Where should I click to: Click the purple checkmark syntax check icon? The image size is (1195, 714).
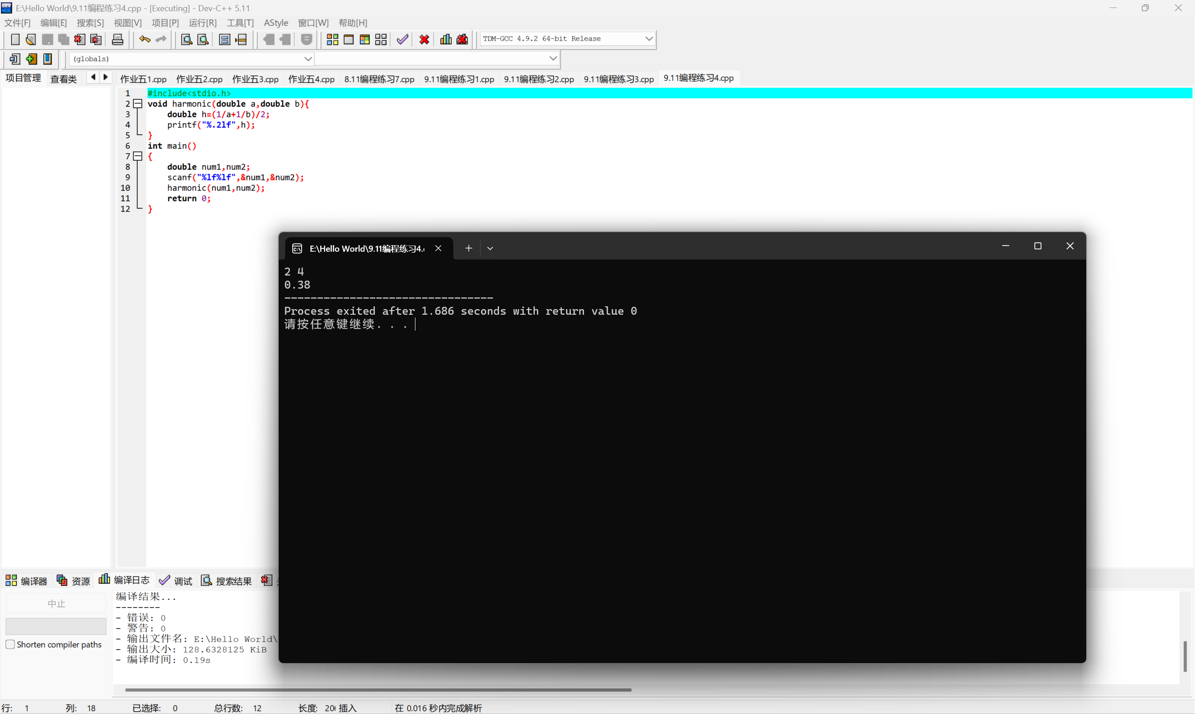click(402, 39)
